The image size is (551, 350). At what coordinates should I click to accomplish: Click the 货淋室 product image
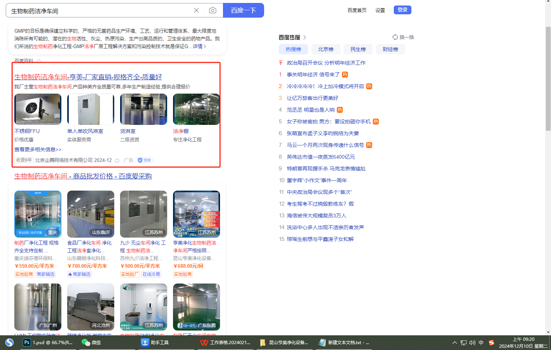point(144,109)
